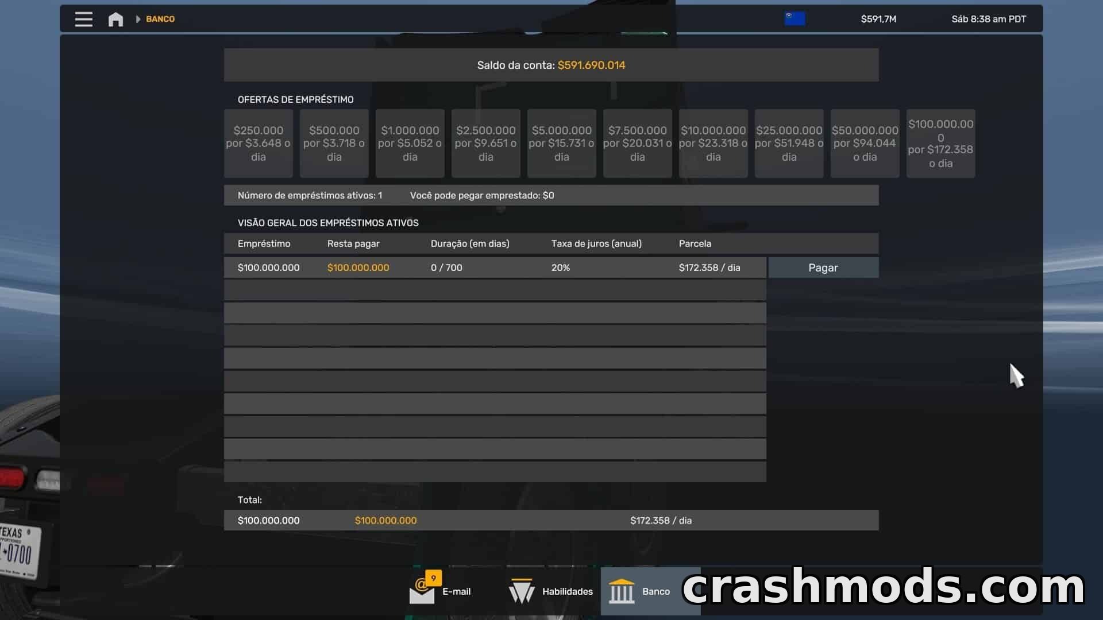Image resolution: width=1103 pixels, height=620 pixels.
Task: Open the Banco tab
Action: 651,591
